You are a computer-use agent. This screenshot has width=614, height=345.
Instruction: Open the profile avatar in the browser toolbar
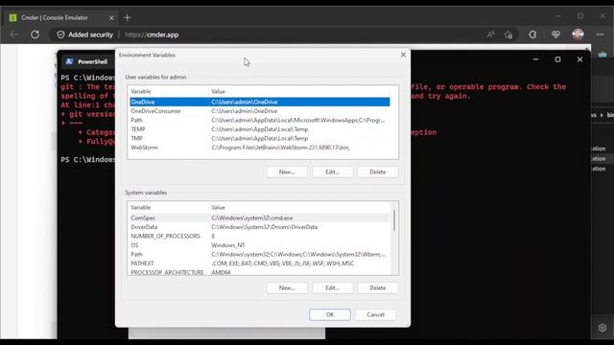click(578, 34)
